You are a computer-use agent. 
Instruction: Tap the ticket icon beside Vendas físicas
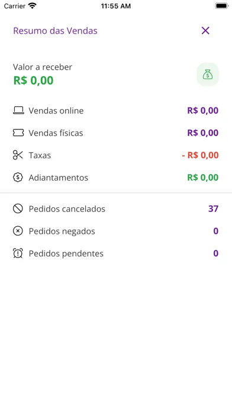point(18,133)
